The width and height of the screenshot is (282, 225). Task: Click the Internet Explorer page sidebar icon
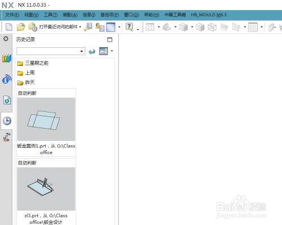(7, 100)
